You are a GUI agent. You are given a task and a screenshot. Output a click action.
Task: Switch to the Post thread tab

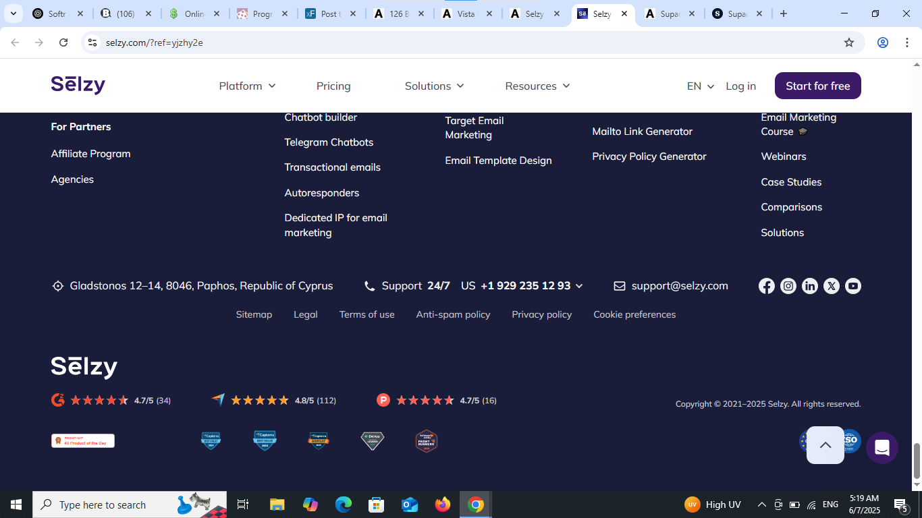pos(331,13)
